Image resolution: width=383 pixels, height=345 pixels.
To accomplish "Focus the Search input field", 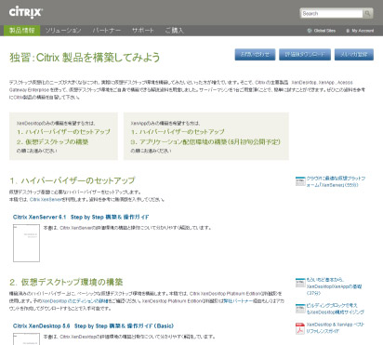I will point(332,13).
